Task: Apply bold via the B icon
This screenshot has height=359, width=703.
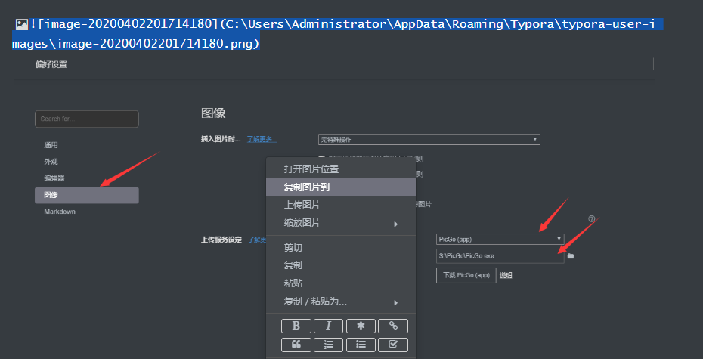Action: tap(296, 326)
